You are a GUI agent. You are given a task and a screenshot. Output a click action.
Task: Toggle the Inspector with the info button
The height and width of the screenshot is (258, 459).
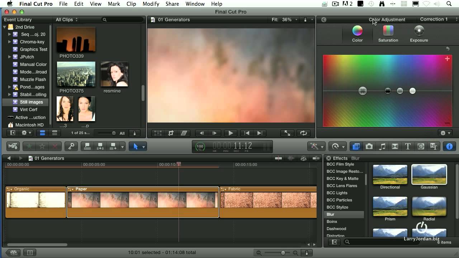[x=449, y=146]
